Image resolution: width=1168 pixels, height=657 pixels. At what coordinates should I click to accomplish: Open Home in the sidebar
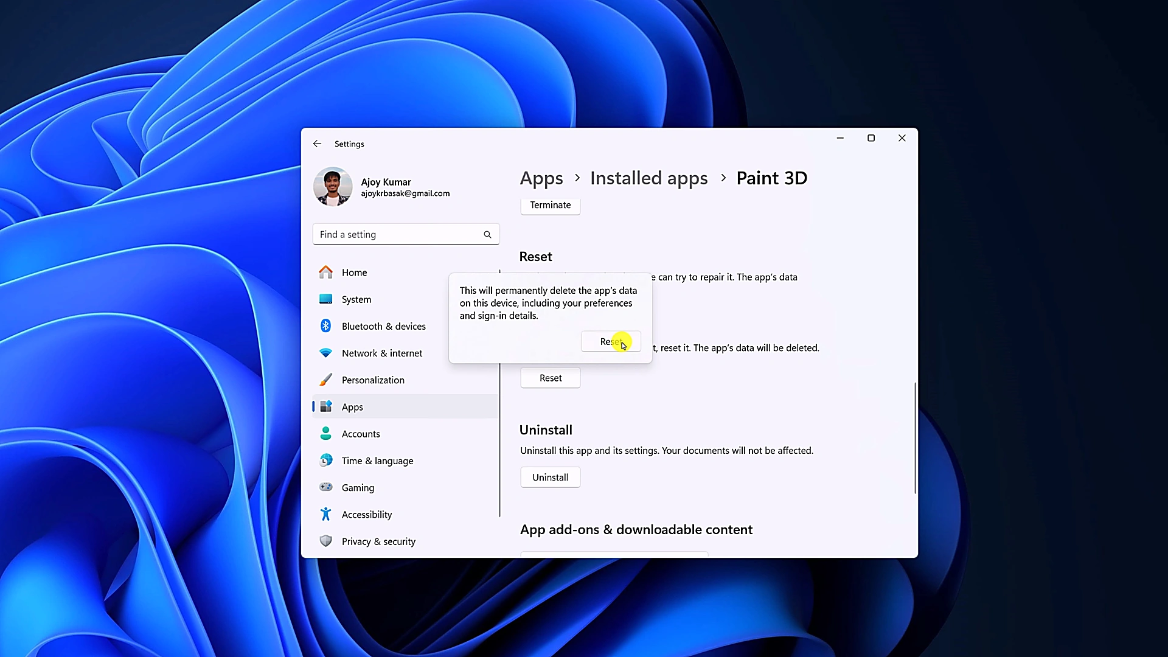pos(406,273)
